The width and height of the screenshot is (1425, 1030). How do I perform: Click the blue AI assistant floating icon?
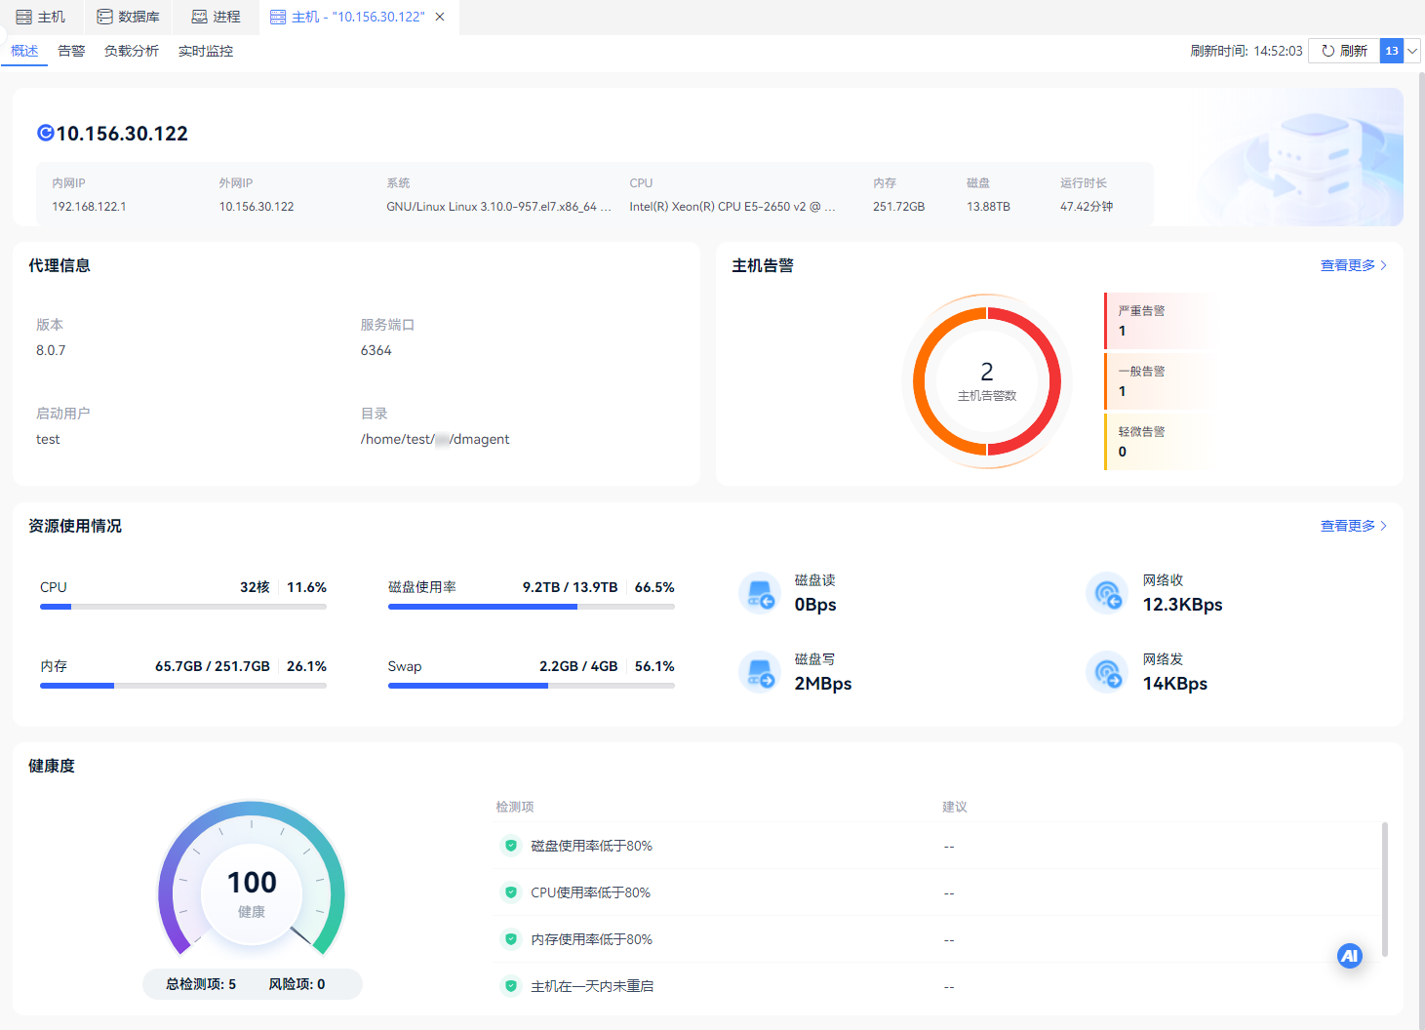[x=1349, y=956]
